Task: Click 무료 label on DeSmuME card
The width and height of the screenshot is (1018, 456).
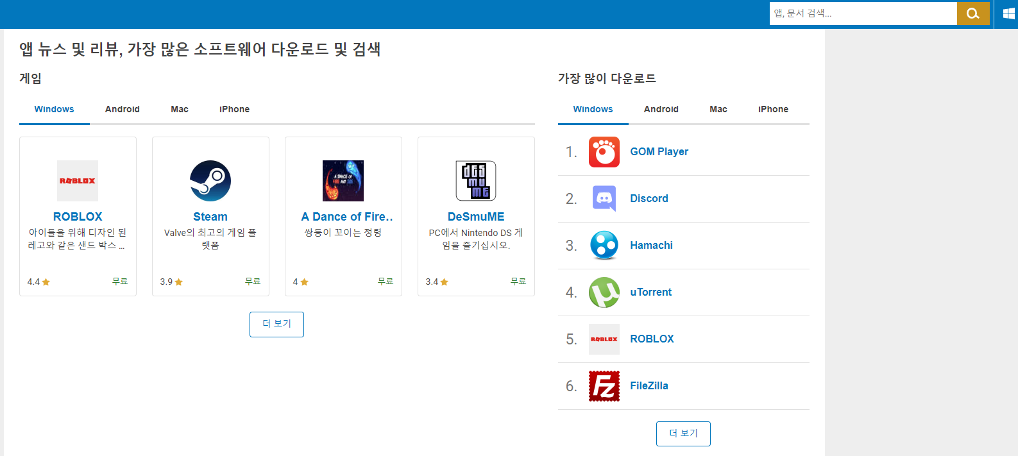Action: click(518, 282)
